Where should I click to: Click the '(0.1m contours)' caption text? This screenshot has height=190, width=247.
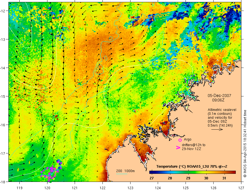pos(220,114)
